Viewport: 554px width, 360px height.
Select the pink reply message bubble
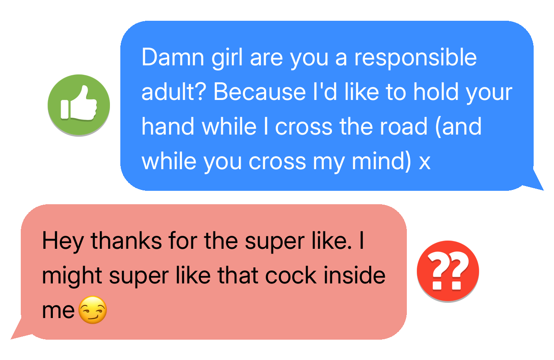pos(209,272)
